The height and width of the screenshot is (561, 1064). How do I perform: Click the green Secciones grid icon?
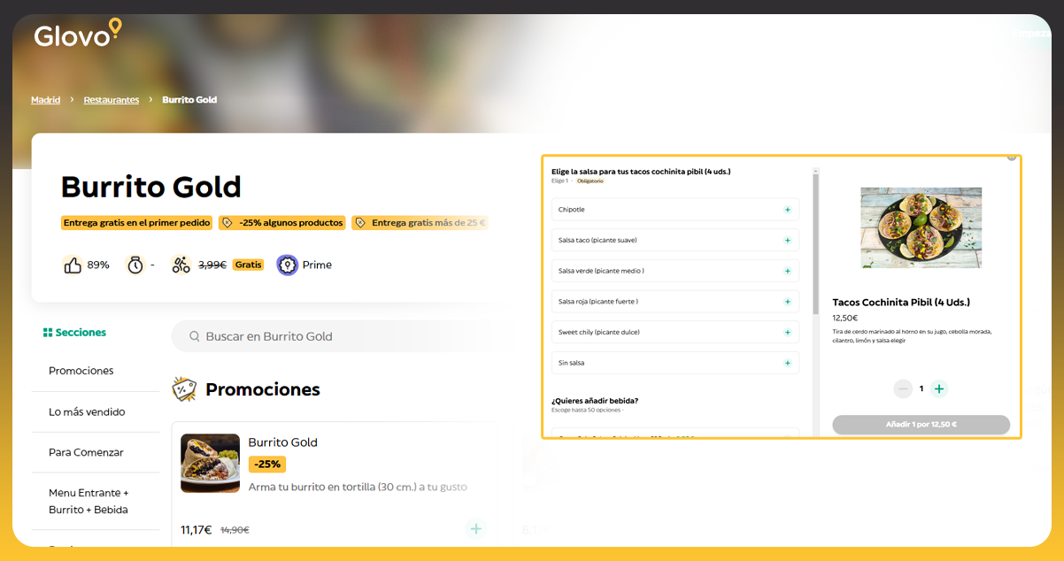coord(48,333)
